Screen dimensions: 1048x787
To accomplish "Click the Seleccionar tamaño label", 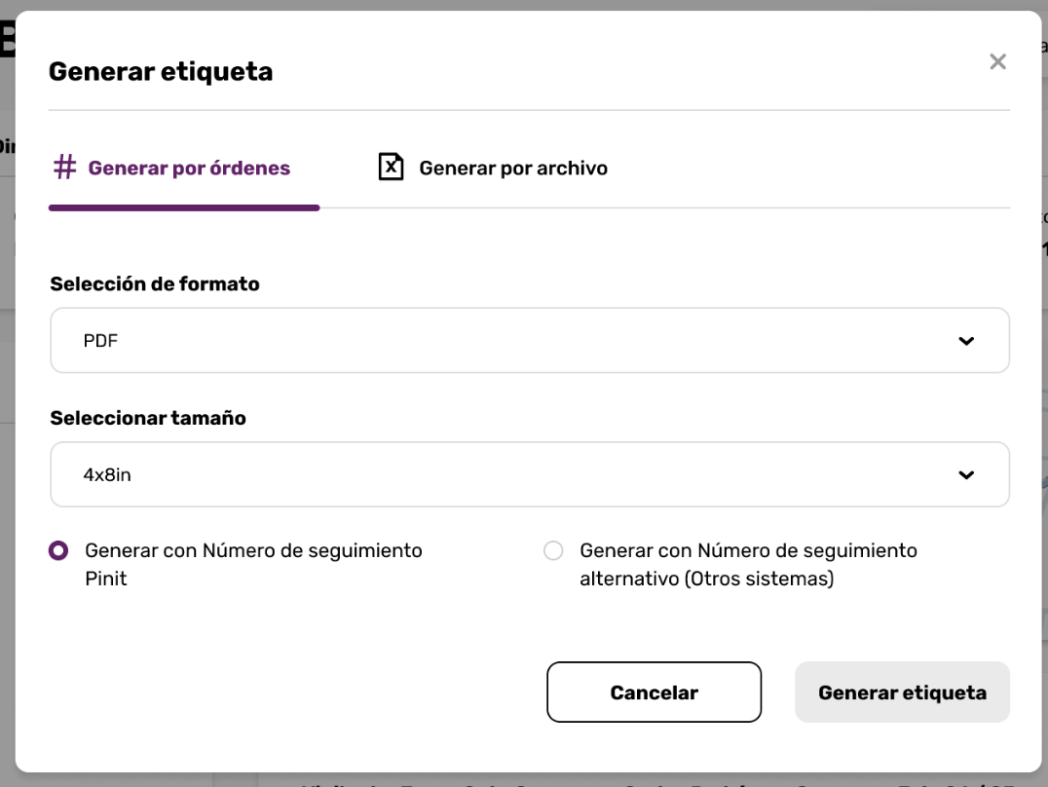I will (x=148, y=418).
